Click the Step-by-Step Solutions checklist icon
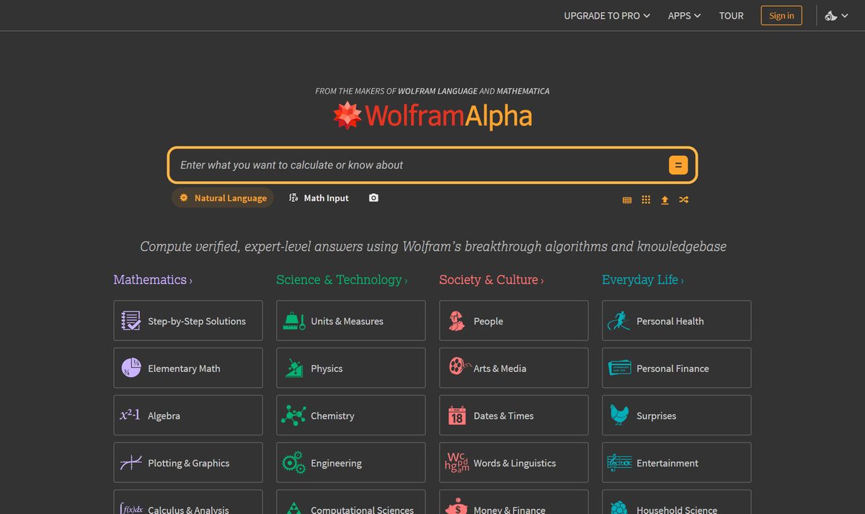The width and height of the screenshot is (865, 514). pos(130,321)
